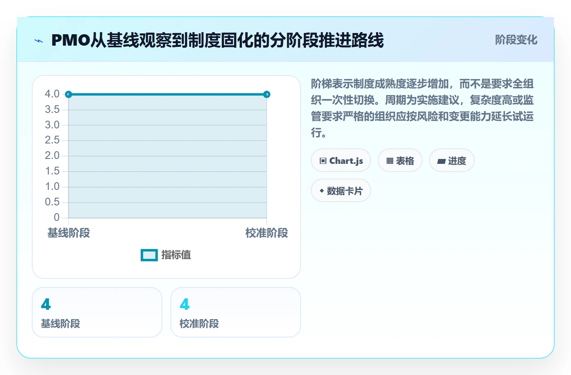The height and width of the screenshot is (375, 571).
Task: Click the PMO roadmap title heading
Action: (217, 40)
